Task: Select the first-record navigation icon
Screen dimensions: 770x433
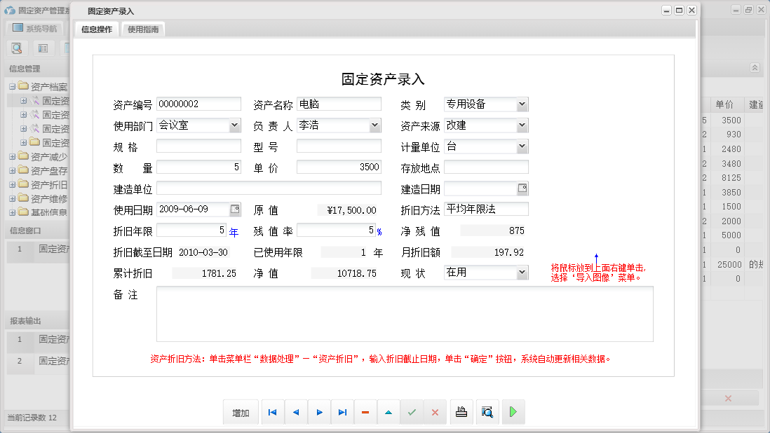Action: 272,412
